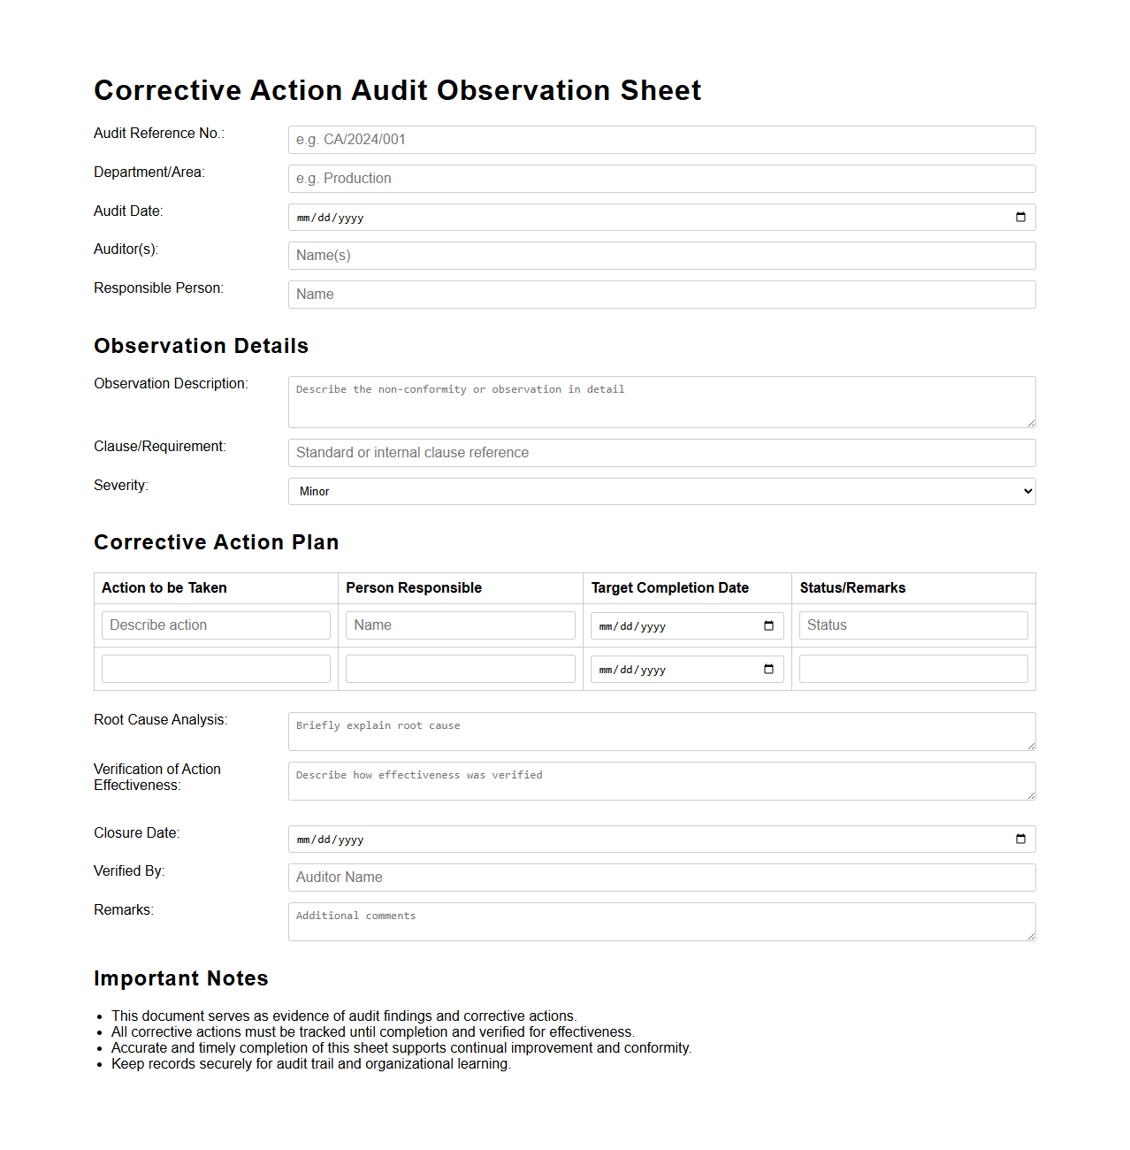The height and width of the screenshot is (1150, 1130).
Task: Click calendar icon in first Target Completion Date
Action: [768, 626]
